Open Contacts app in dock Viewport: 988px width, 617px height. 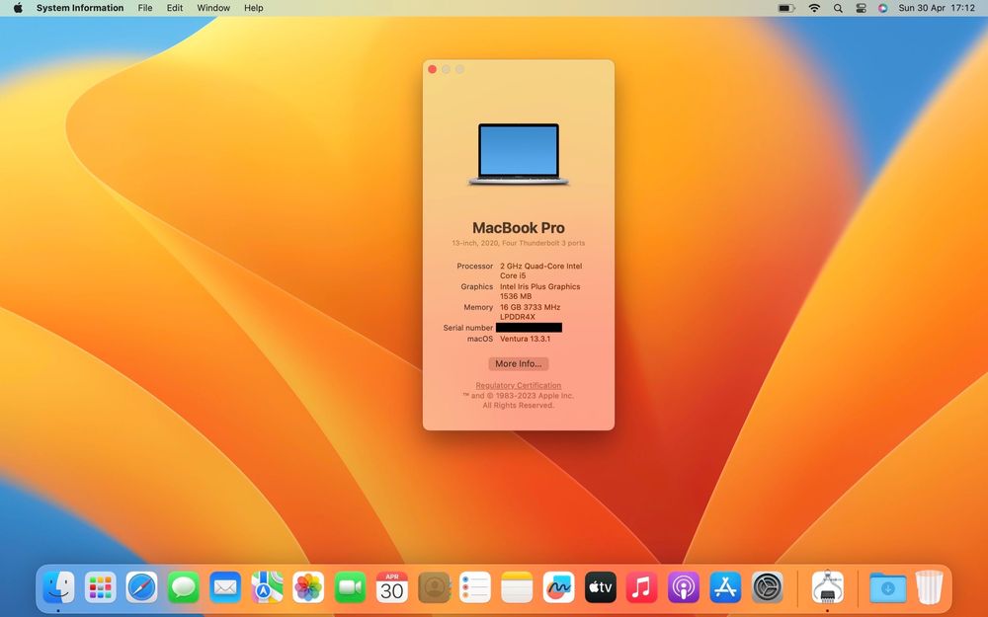point(434,587)
